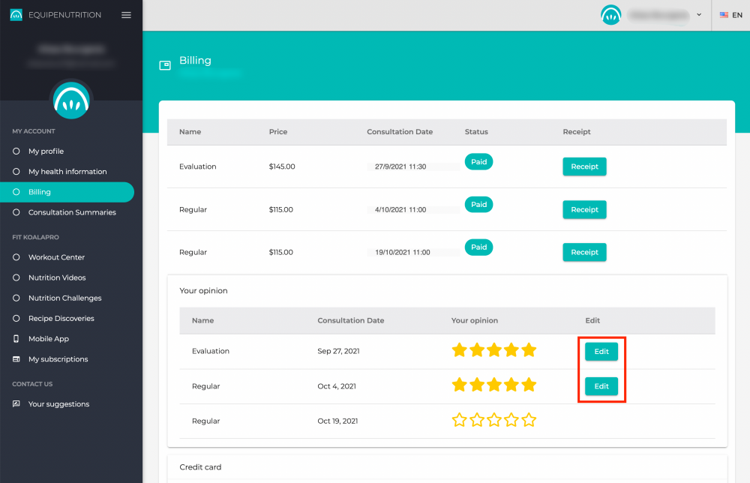The image size is (750, 483).
Task: Click Paid status for 4/10/2021 consultation
Action: pos(478,204)
